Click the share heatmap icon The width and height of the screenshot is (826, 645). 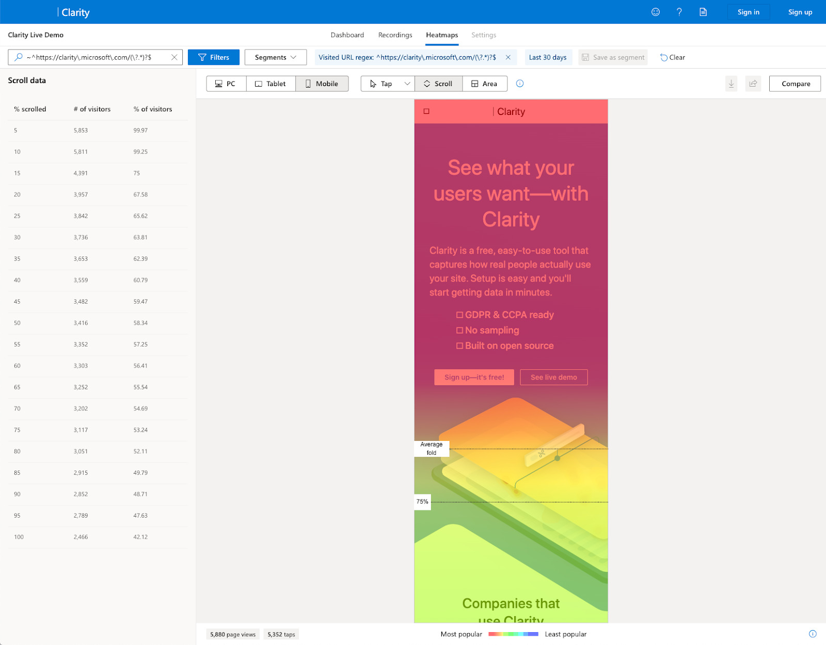753,83
